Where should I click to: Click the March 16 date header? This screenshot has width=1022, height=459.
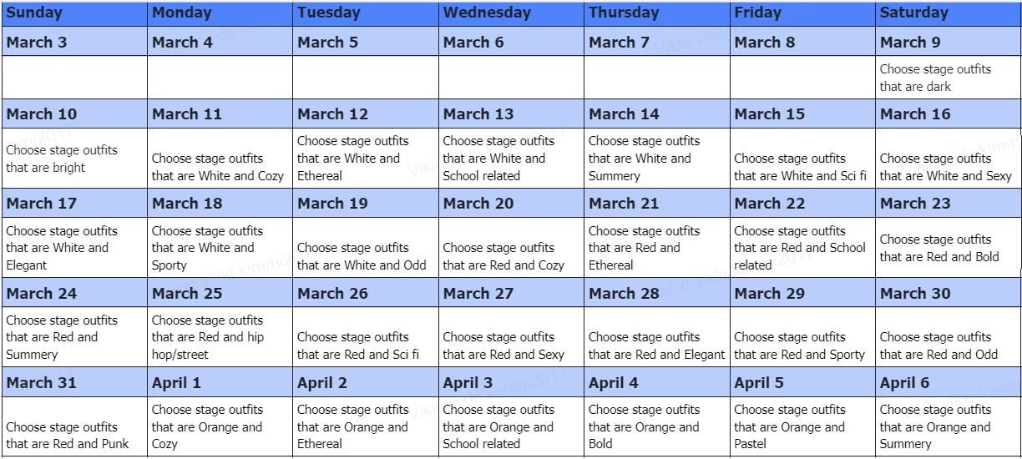(x=948, y=113)
